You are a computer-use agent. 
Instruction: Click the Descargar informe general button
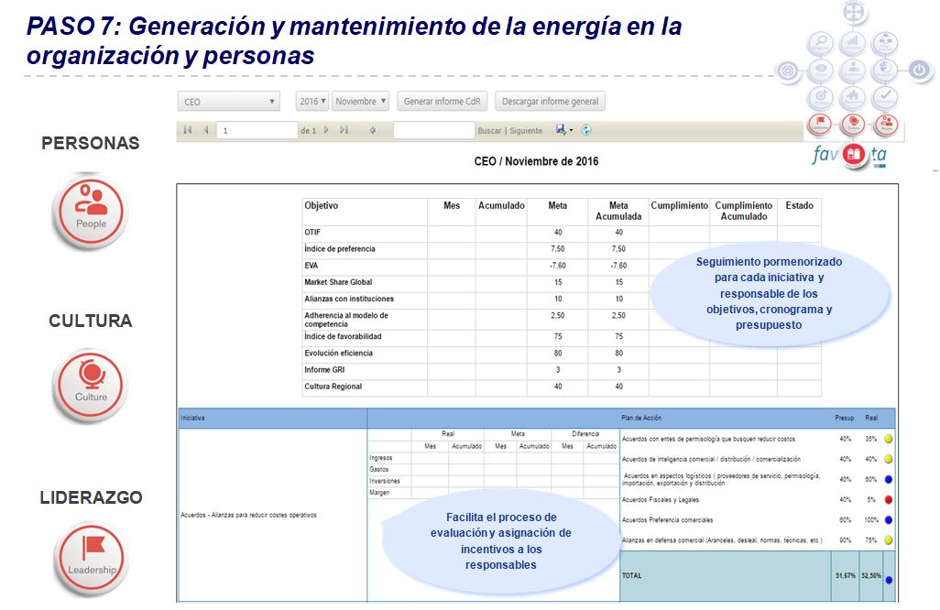coord(551,102)
